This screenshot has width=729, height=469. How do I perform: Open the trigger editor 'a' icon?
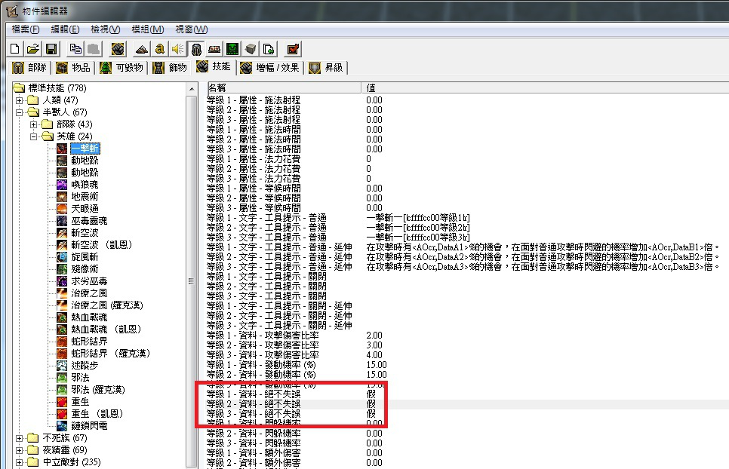(160, 49)
